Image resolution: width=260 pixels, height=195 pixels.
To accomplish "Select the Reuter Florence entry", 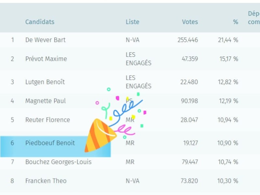I will pos(47,120).
